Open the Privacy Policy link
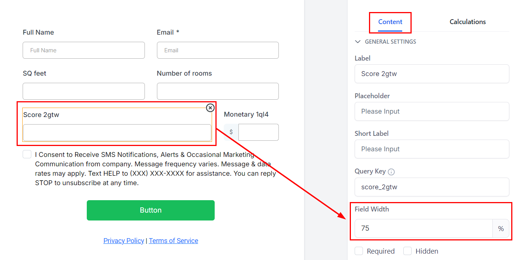Screen dimensions: 515x260 click(x=124, y=241)
